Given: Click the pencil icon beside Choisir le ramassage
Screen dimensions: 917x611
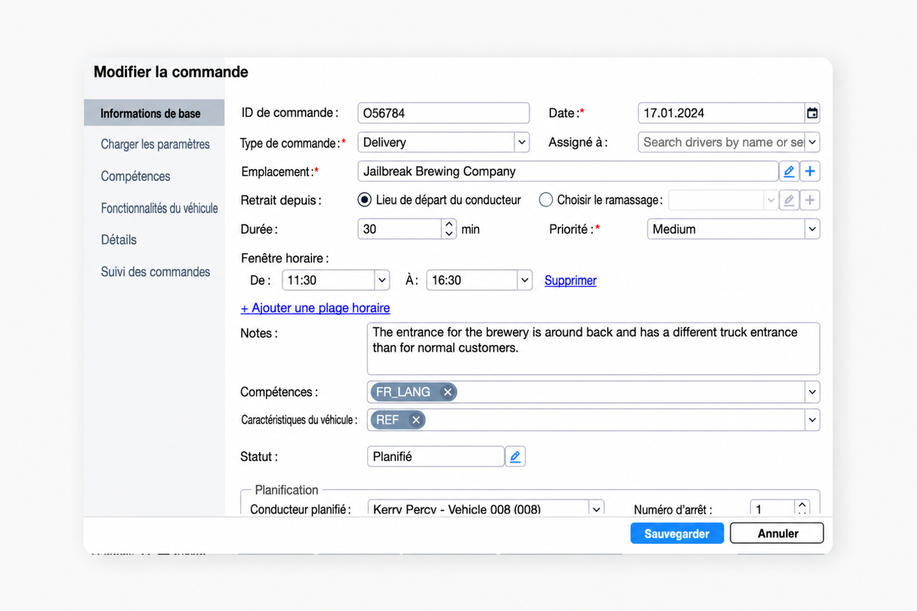Looking at the screenshot, I should coord(788,200).
